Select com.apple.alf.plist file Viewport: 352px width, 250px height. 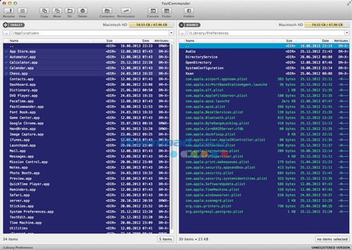[264, 90]
